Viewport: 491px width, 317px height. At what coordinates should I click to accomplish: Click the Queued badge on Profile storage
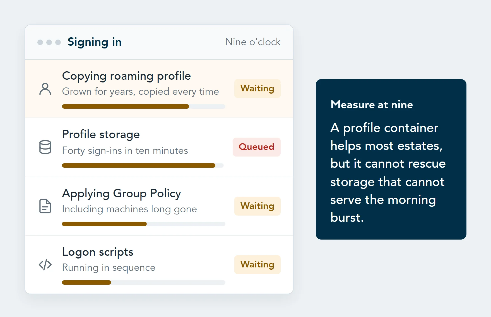[x=257, y=147]
